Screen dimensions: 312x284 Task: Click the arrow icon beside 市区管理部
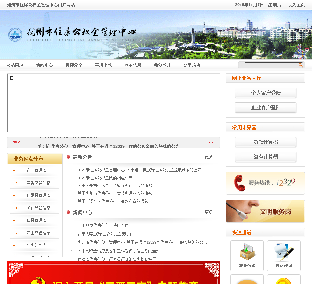click(15, 171)
